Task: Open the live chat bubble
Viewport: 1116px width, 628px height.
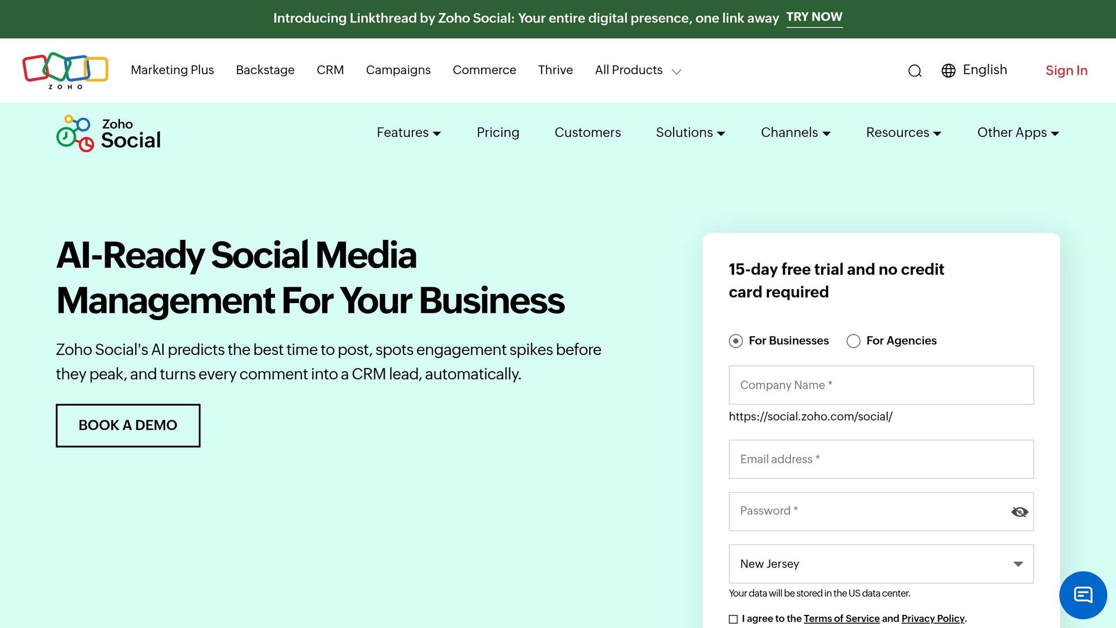Action: click(x=1083, y=595)
